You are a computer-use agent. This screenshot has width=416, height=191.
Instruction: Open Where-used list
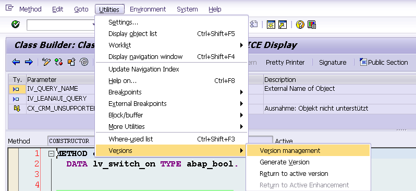[172, 139]
